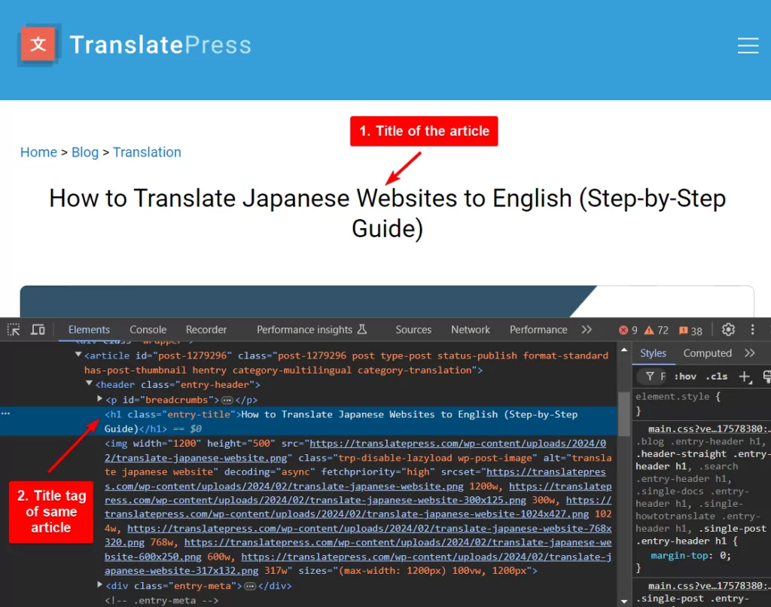
Task: Switch to the Console tab
Action: (148, 330)
